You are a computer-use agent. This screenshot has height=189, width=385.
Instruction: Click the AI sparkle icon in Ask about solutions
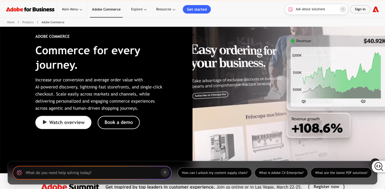pos(290,9)
